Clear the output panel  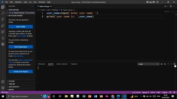(162, 64)
